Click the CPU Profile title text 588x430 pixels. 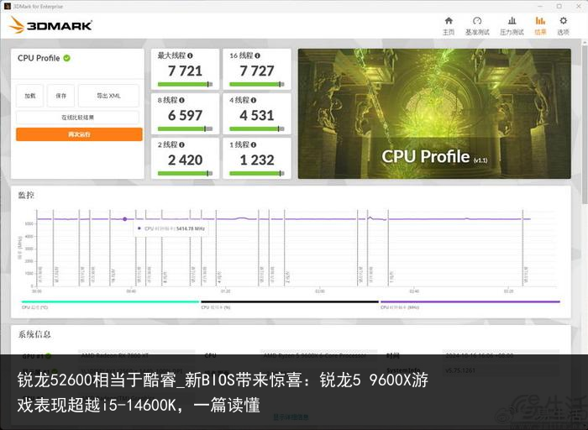click(x=39, y=58)
